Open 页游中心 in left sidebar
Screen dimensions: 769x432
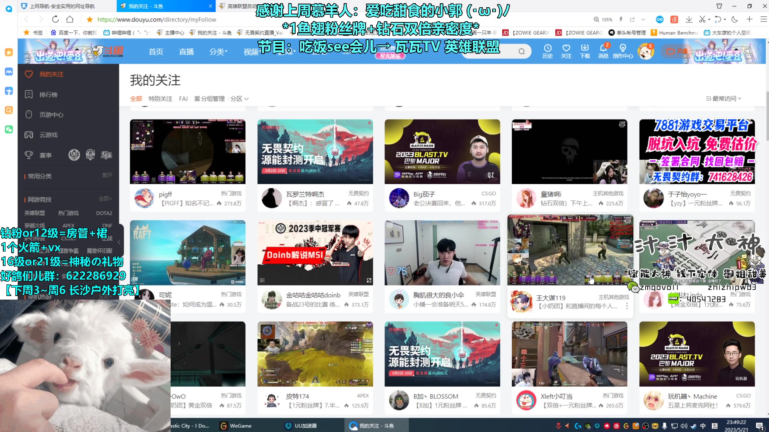[51, 115]
